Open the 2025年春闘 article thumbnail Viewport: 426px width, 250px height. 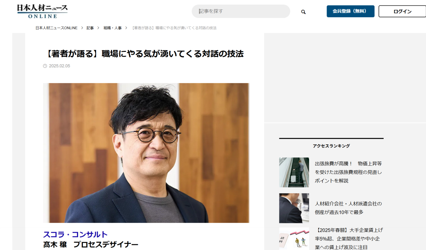coord(294,239)
